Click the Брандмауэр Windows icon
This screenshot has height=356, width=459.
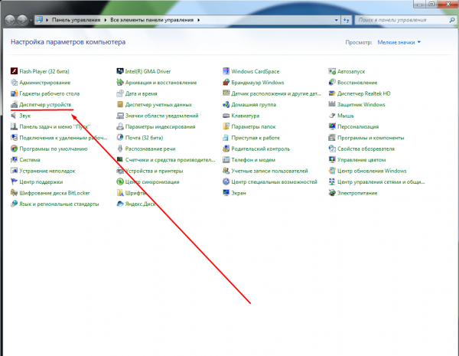coord(226,83)
